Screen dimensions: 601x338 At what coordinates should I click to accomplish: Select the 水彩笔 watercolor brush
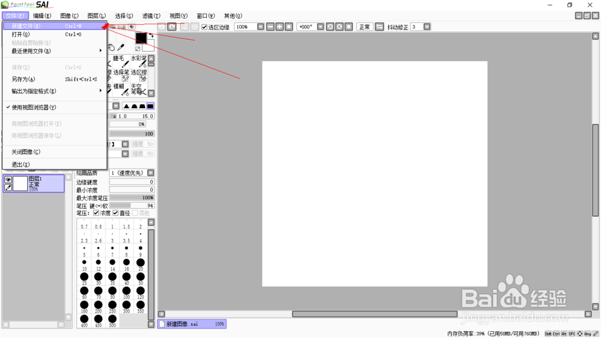[139, 61]
